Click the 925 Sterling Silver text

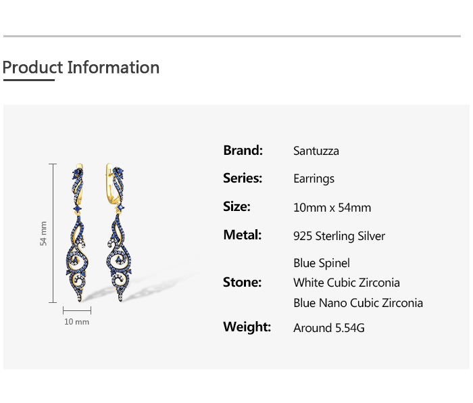coord(339,236)
